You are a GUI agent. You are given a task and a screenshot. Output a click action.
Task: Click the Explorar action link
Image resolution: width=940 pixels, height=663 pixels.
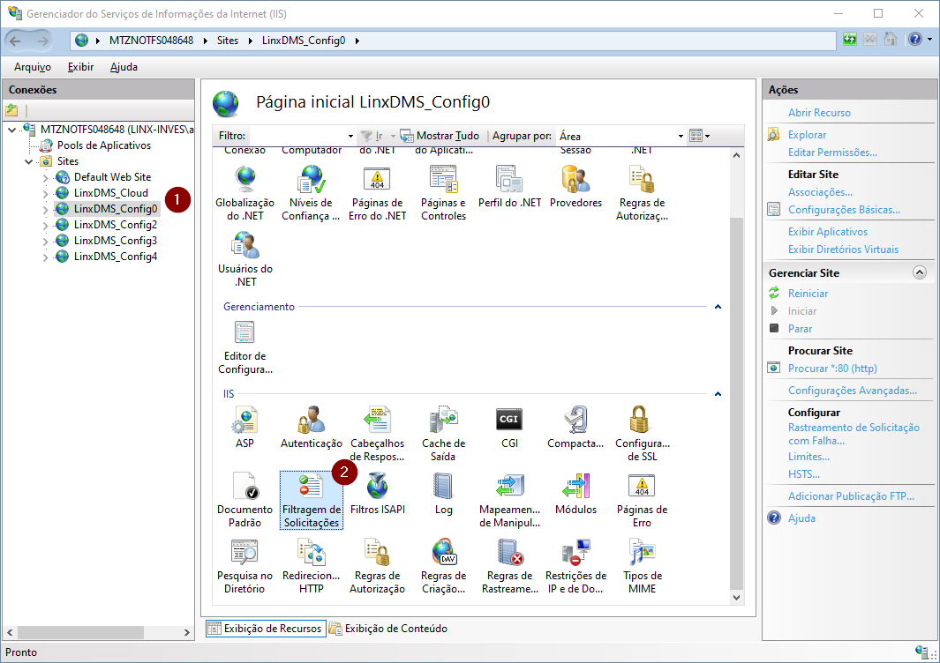pyautogui.click(x=807, y=135)
